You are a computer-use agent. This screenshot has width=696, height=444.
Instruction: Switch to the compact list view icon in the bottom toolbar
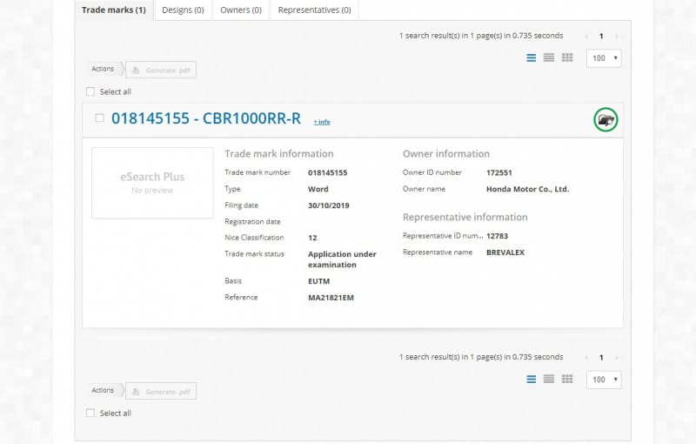549,379
